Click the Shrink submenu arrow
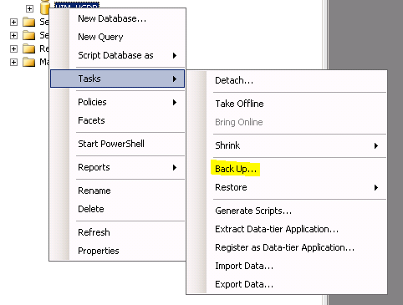The width and height of the screenshot is (403, 305). (x=376, y=145)
